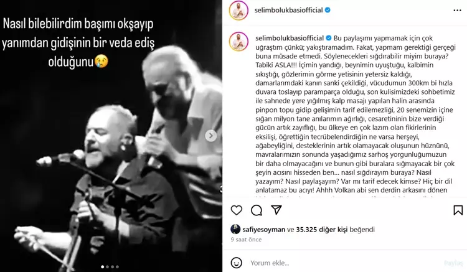
Task: Click the Paylaş post comment button
Action: click(453, 263)
